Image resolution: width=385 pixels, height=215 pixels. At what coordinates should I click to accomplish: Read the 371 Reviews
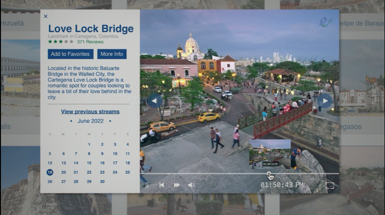tap(90, 42)
